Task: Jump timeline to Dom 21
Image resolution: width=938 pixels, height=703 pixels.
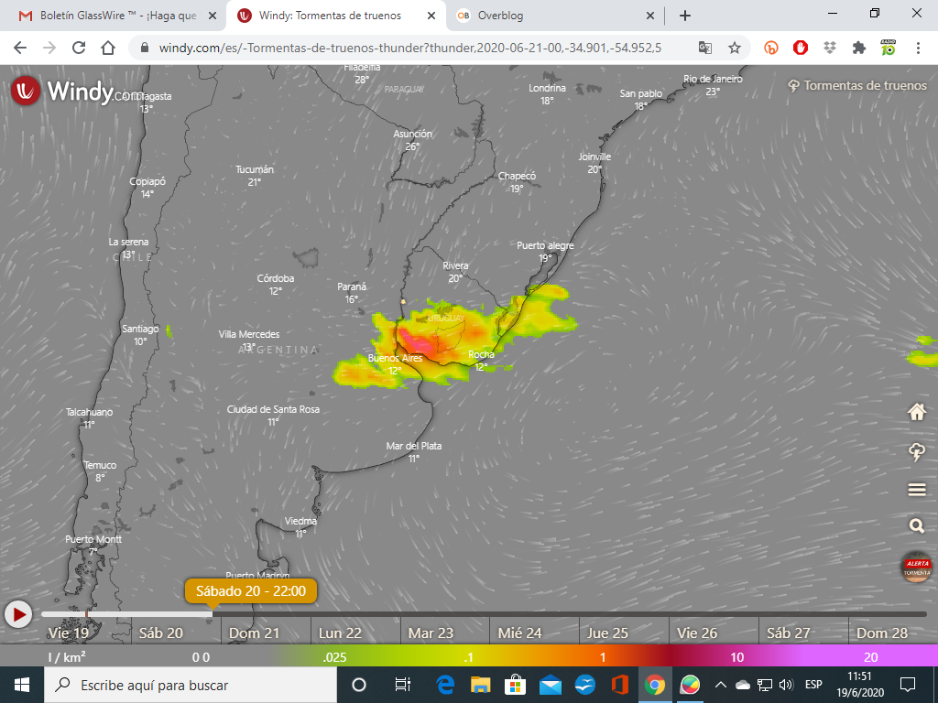Action: (254, 633)
